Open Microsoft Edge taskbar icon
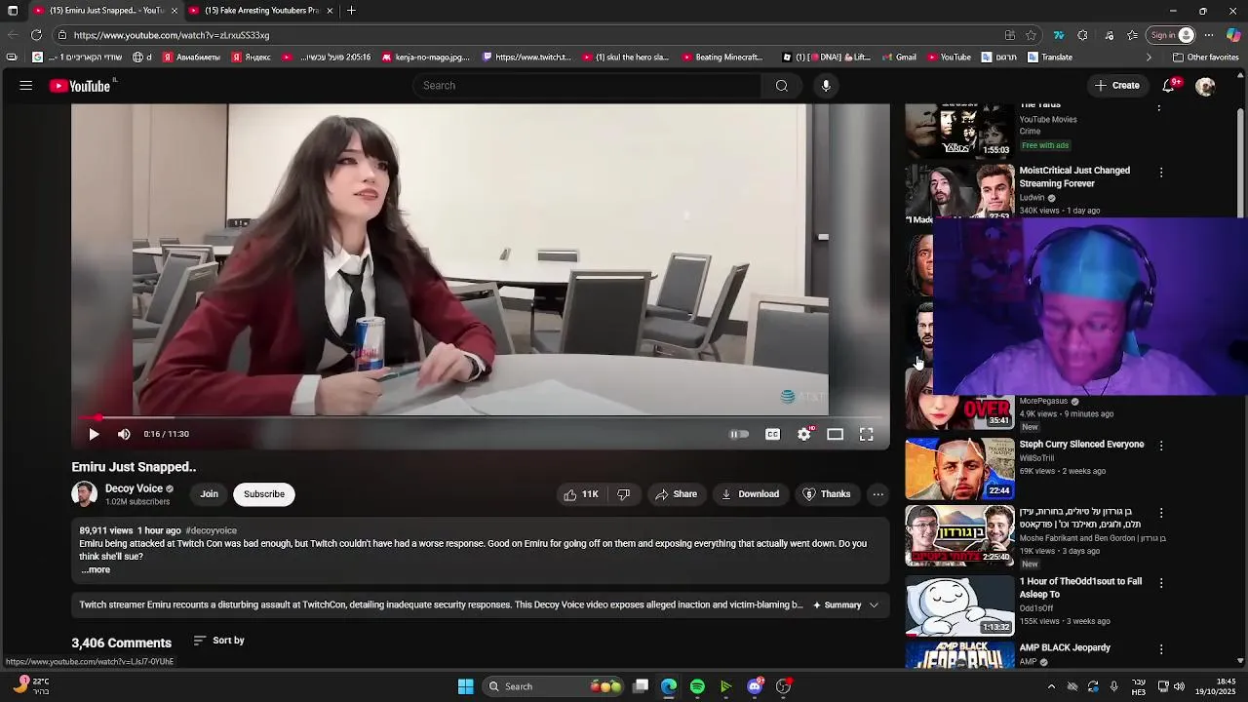 click(x=669, y=686)
